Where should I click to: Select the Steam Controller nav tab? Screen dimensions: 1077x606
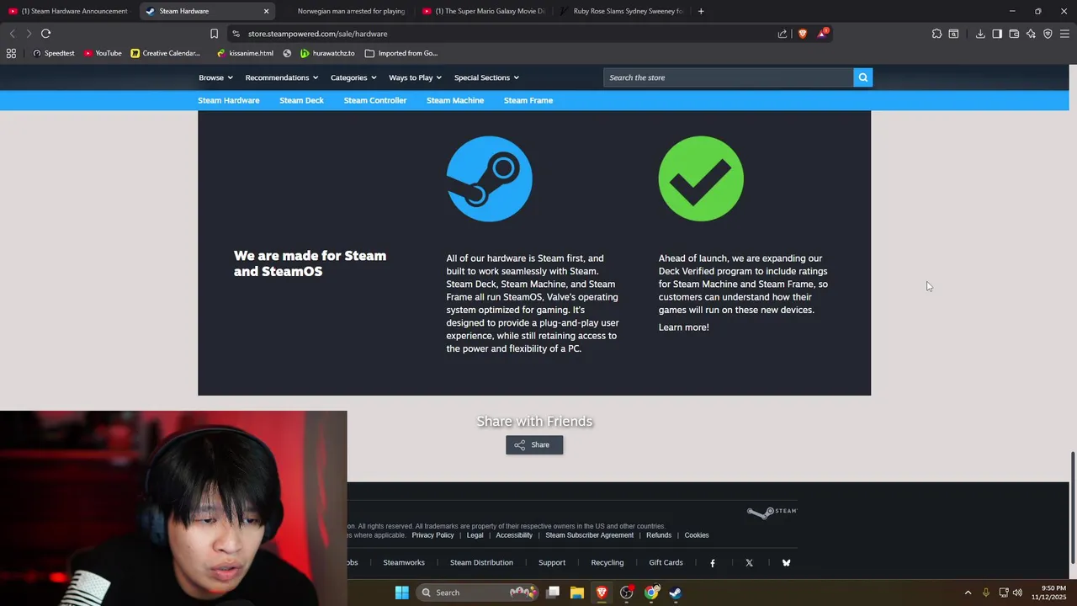click(x=375, y=100)
